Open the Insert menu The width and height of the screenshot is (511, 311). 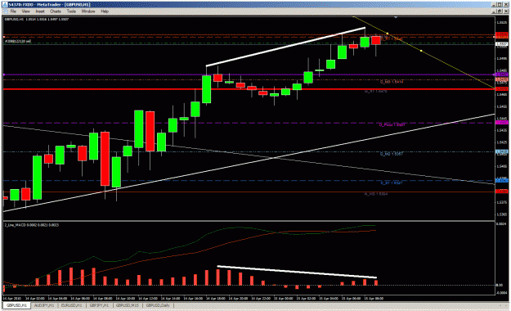tap(40, 11)
